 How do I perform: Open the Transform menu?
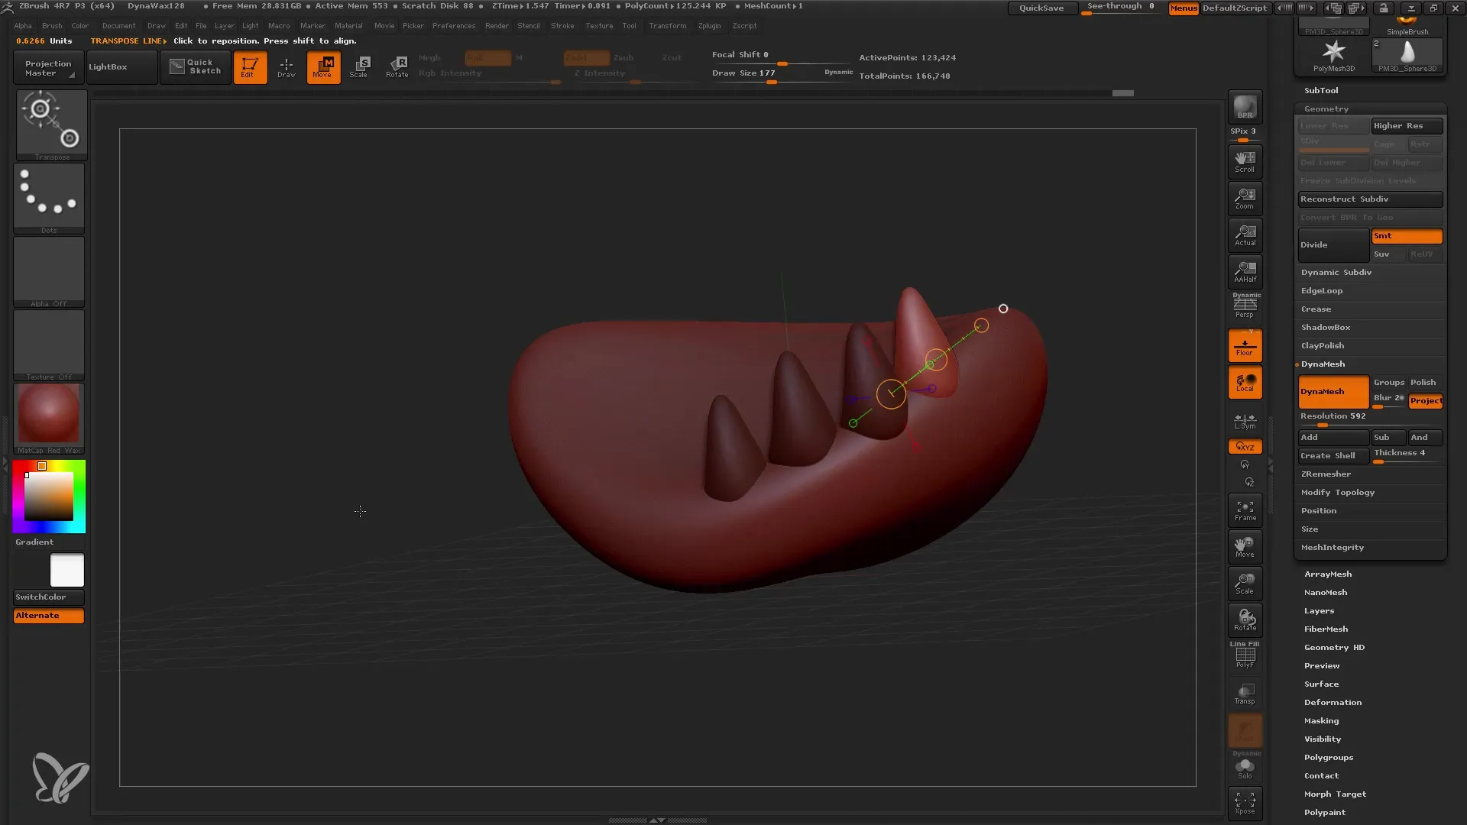668,25
